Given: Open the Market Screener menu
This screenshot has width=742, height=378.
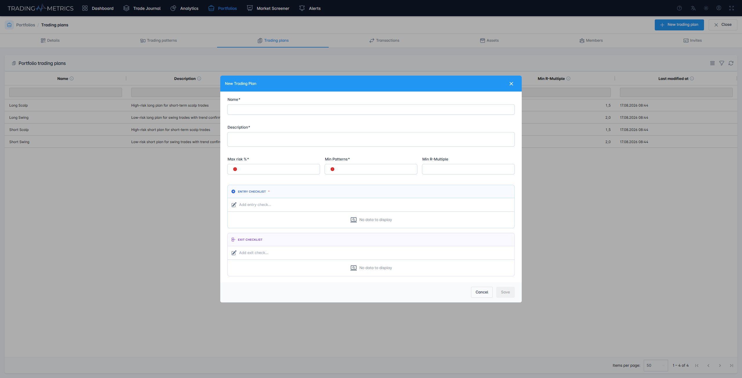Looking at the screenshot, I should (268, 8).
